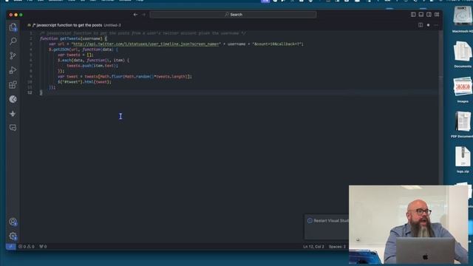This screenshot has height=266, width=473.
Task: Open the round dark-circle icon in activity bar
Action: (13, 99)
